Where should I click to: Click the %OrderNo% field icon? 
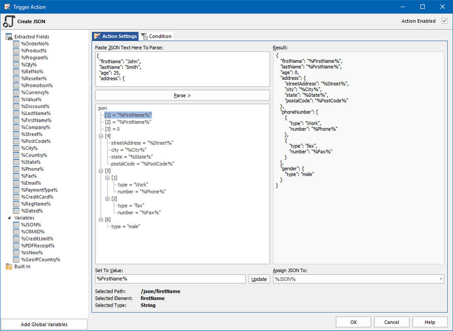tap(16, 44)
